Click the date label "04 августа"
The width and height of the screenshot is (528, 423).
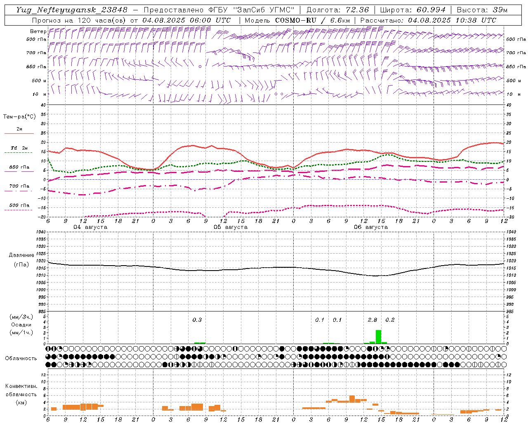point(90,227)
